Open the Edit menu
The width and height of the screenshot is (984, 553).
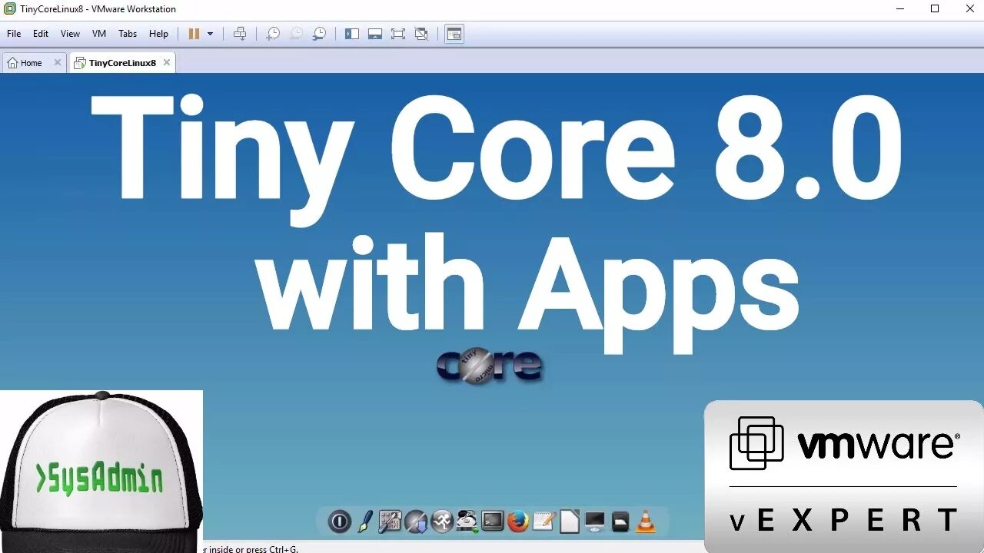tap(41, 34)
